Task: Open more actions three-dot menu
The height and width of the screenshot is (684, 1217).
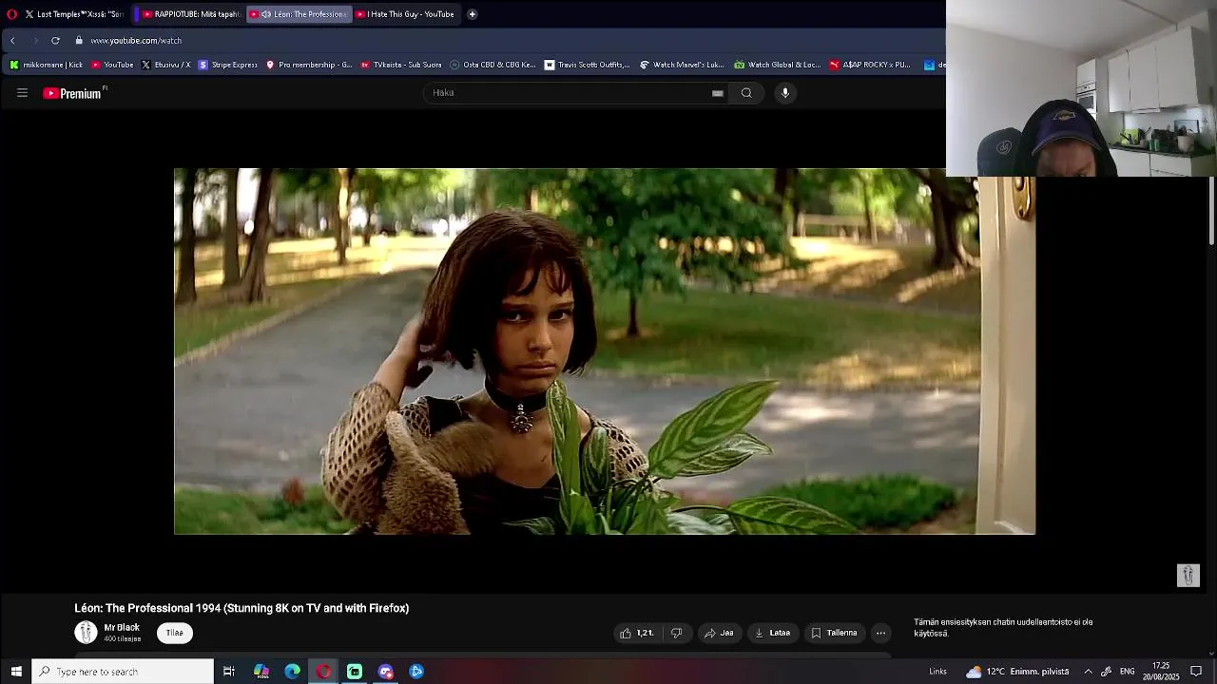Action: pyautogui.click(x=880, y=633)
